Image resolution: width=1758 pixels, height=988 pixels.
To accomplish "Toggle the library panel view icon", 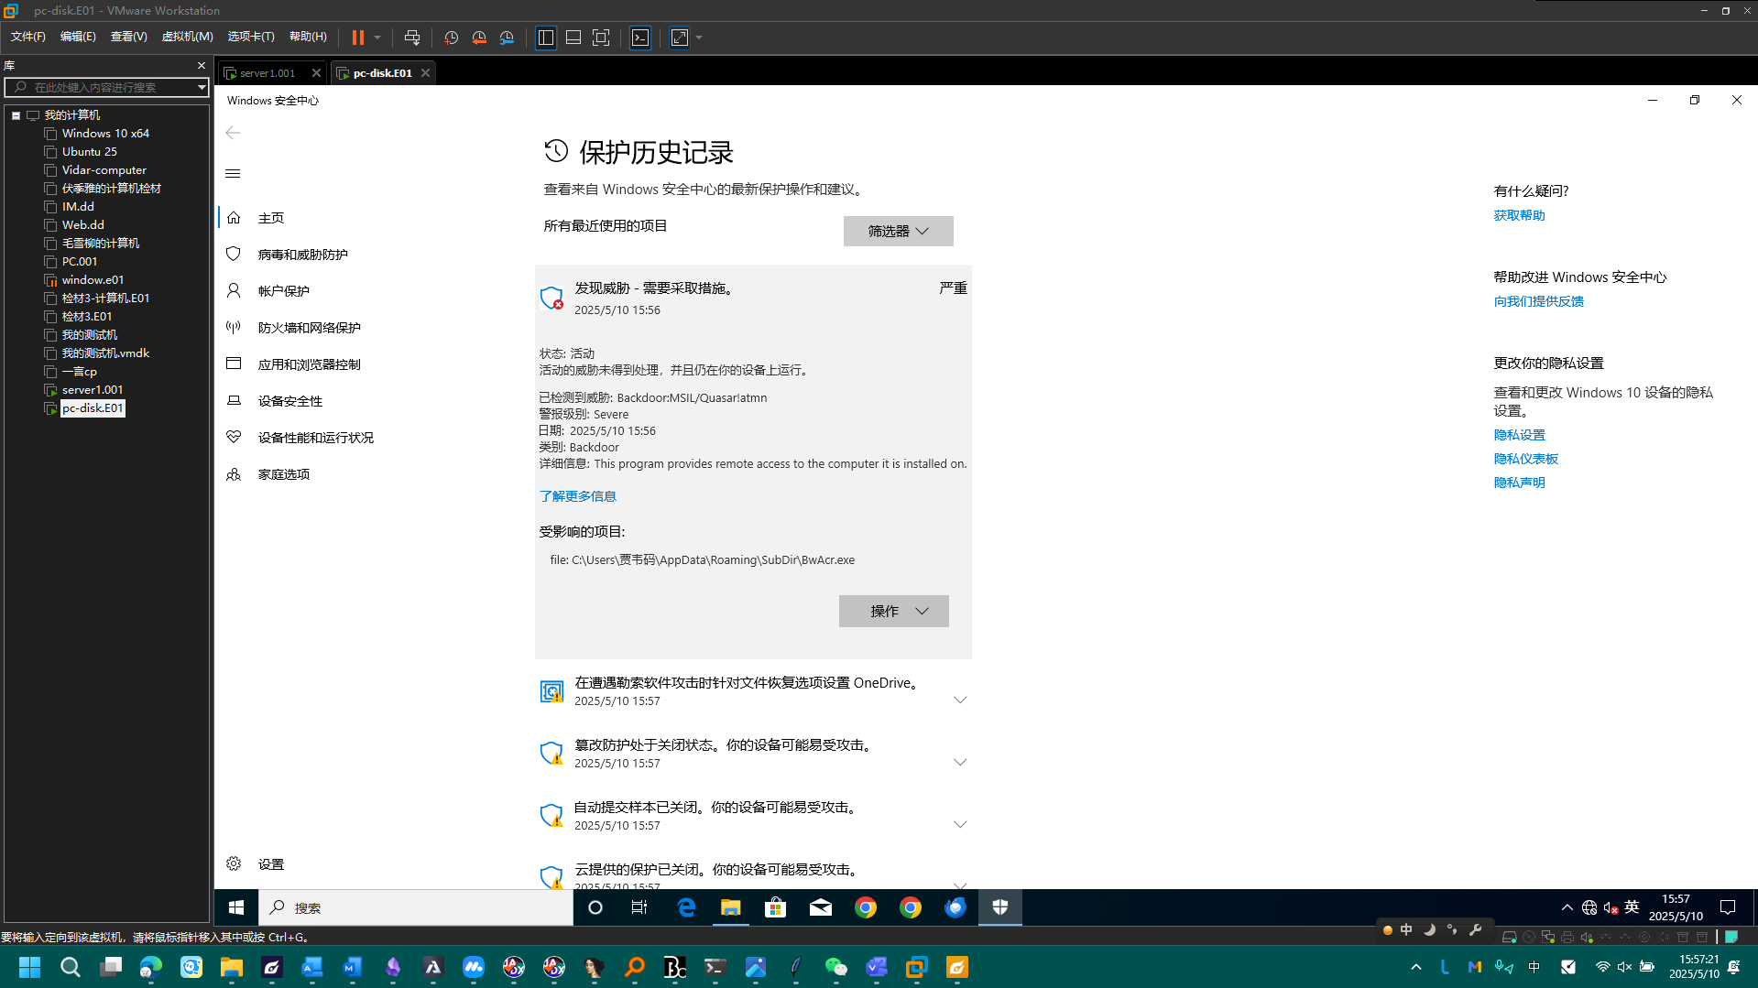I will click(x=546, y=38).
